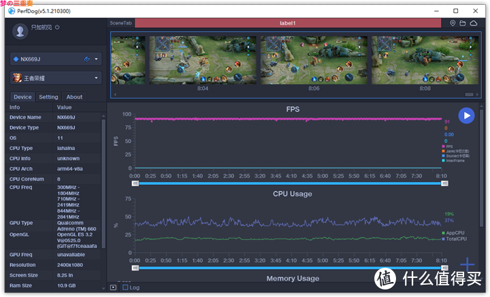Select the CPU Type lahaina value

coord(66,148)
